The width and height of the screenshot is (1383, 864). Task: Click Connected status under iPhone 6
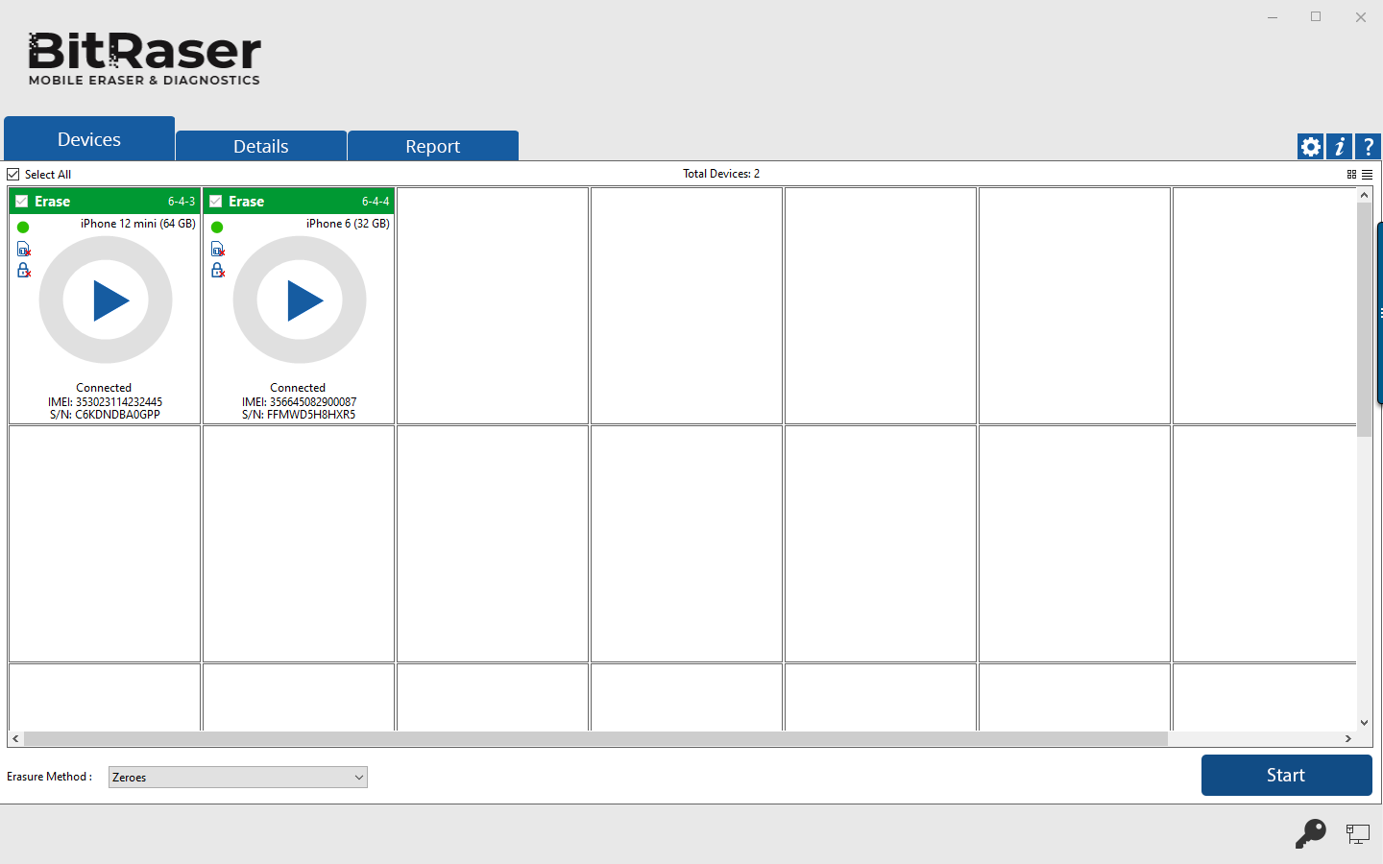coord(298,388)
